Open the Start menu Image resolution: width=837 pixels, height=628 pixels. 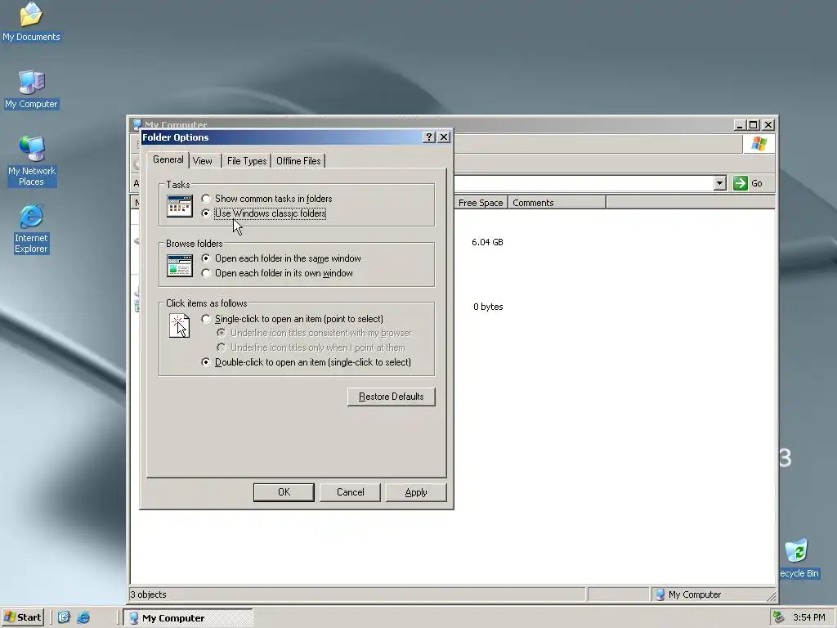coord(22,617)
